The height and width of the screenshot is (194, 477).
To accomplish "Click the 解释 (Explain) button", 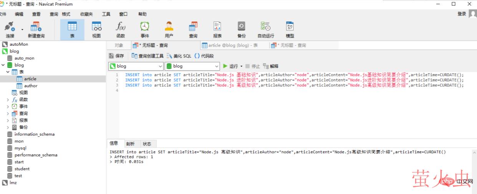I will click(x=271, y=66).
